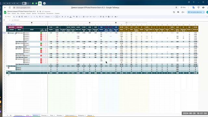Open the Данные menu
The height and width of the screenshot is (117, 208).
click(x=34, y=14)
